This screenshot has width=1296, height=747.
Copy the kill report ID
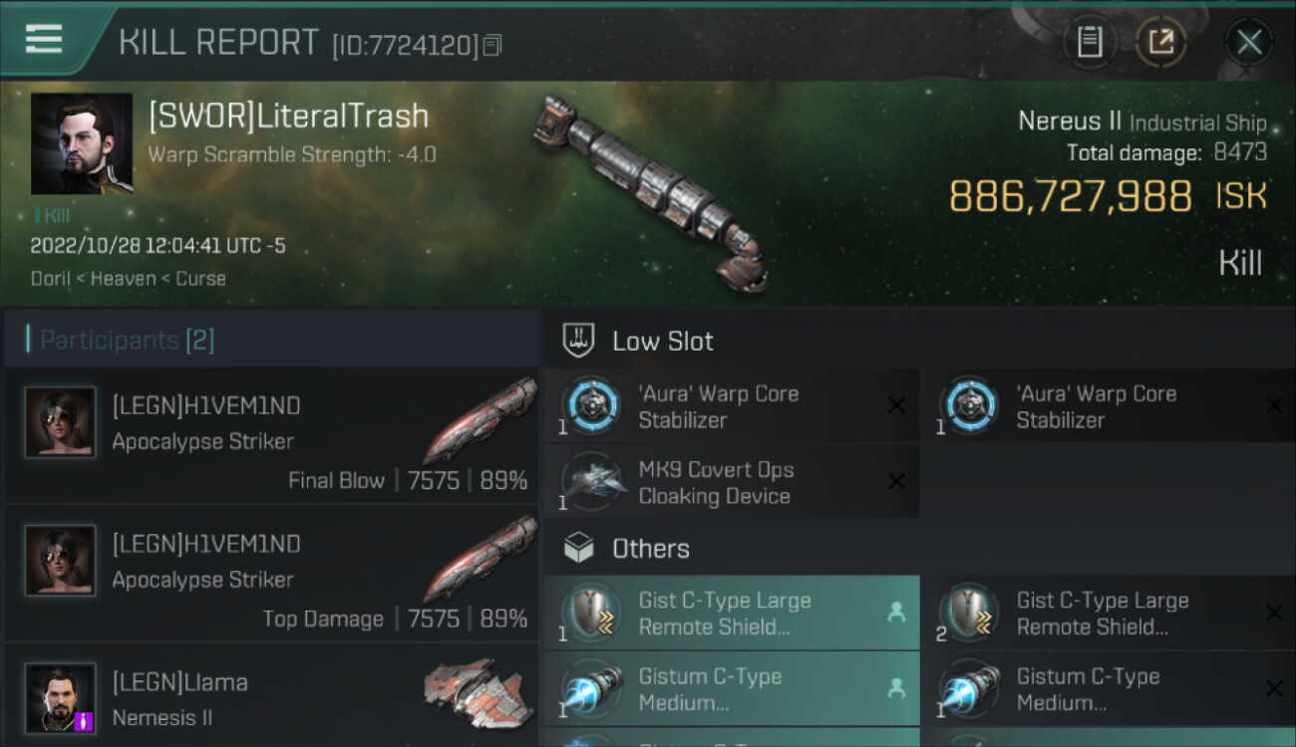tap(492, 45)
